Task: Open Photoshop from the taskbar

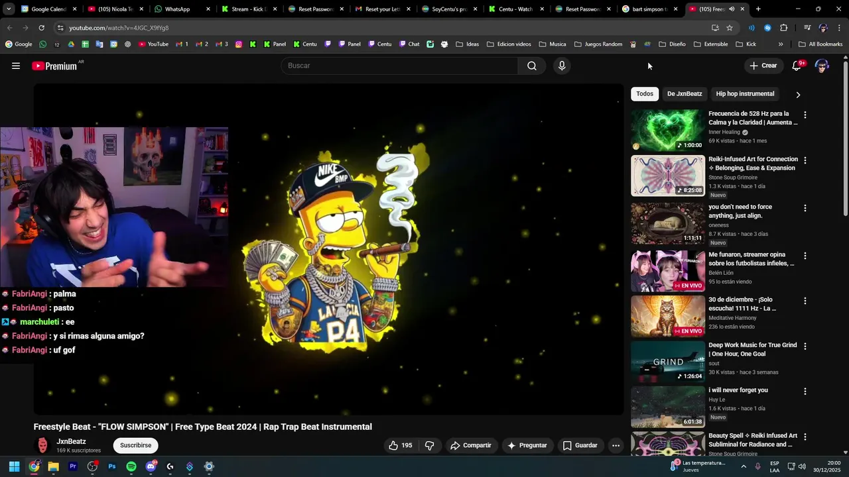Action: point(111,466)
